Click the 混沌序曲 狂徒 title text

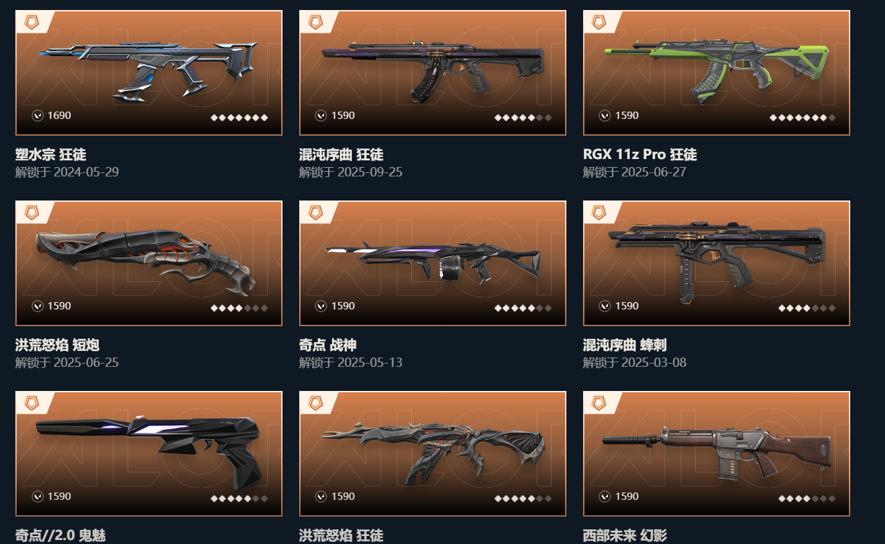click(x=341, y=154)
